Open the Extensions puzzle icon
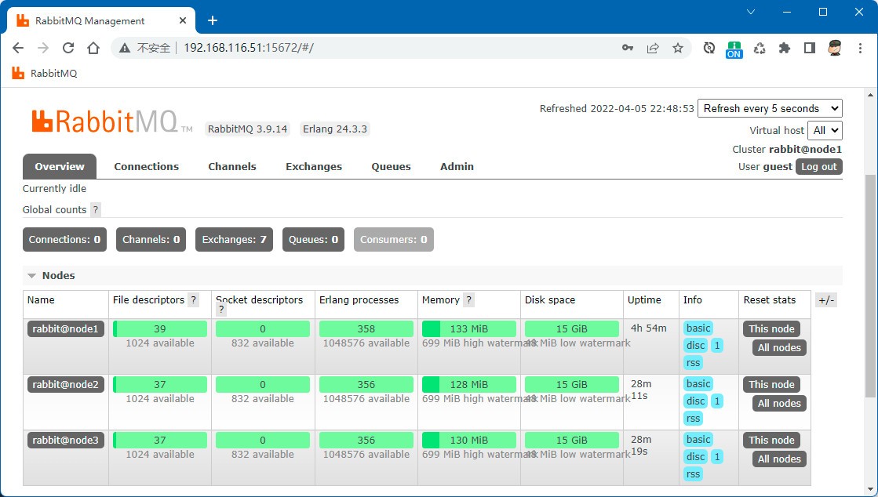Screen dimensions: 878x497 785,48
